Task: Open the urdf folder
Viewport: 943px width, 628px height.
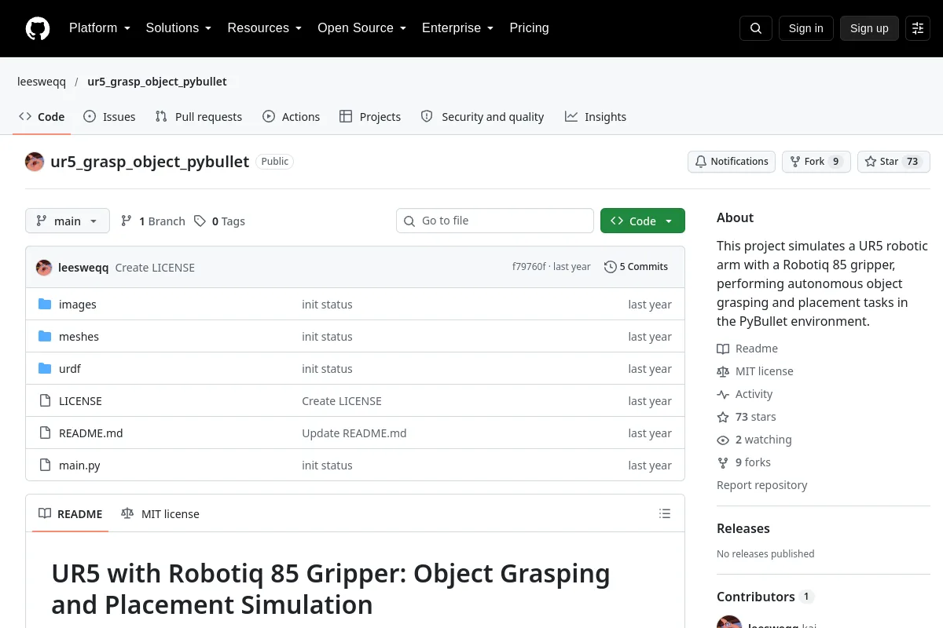Action: click(x=70, y=369)
